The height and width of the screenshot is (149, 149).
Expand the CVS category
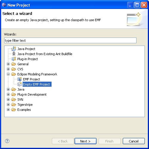(x=8, y=69)
